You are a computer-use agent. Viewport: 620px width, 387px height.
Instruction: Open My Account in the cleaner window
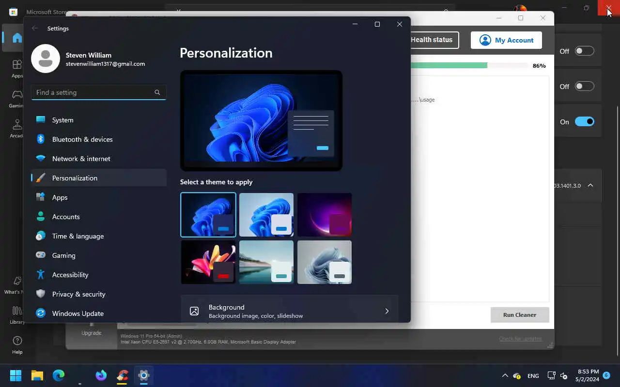click(506, 40)
